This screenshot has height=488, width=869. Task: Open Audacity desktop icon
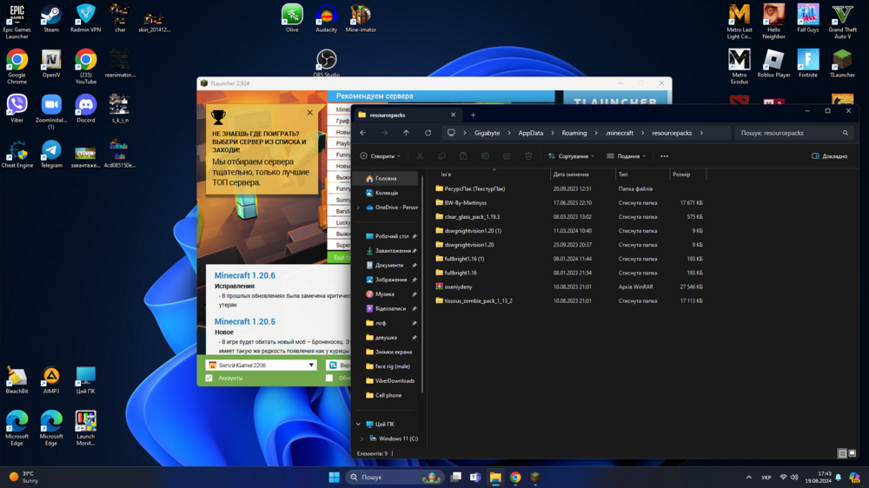point(327,18)
